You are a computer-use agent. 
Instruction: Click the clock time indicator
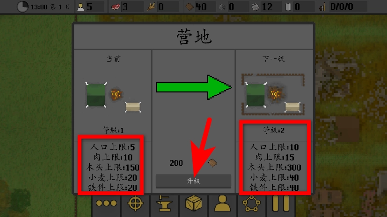[x=22, y=7]
